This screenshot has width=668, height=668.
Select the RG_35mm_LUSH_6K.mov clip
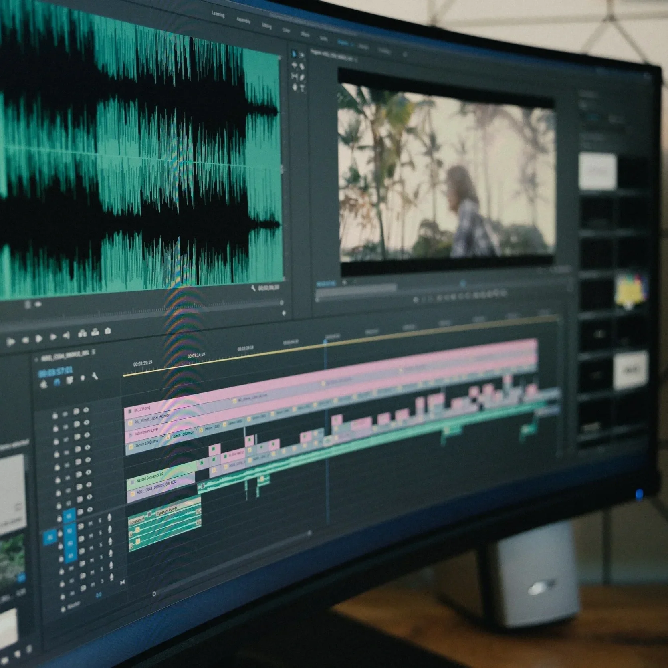(x=178, y=416)
